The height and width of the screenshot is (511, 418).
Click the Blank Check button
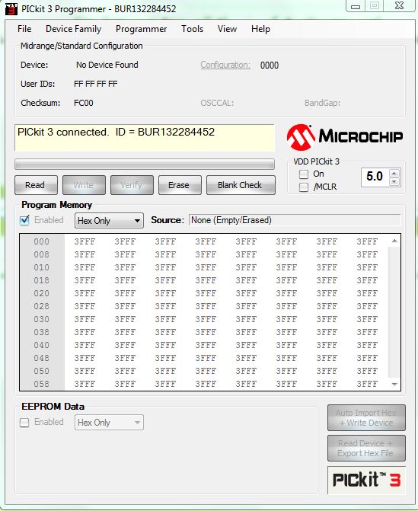pyautogui.click(x=241, y=185)
